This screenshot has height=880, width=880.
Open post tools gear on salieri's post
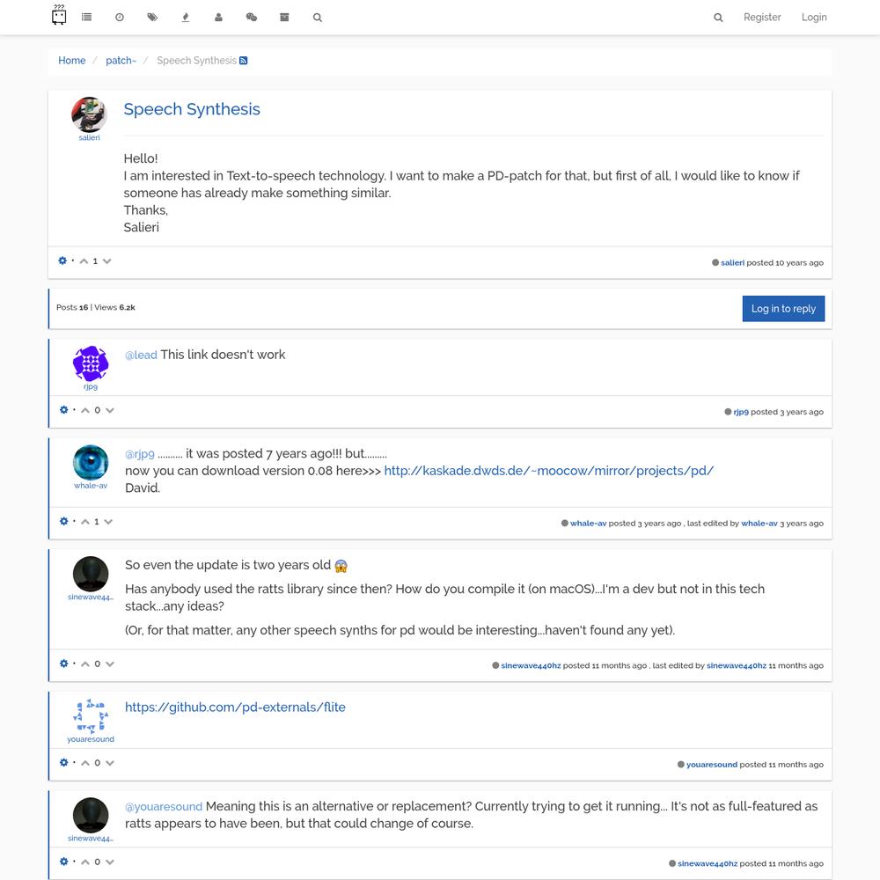coord(62,260)
